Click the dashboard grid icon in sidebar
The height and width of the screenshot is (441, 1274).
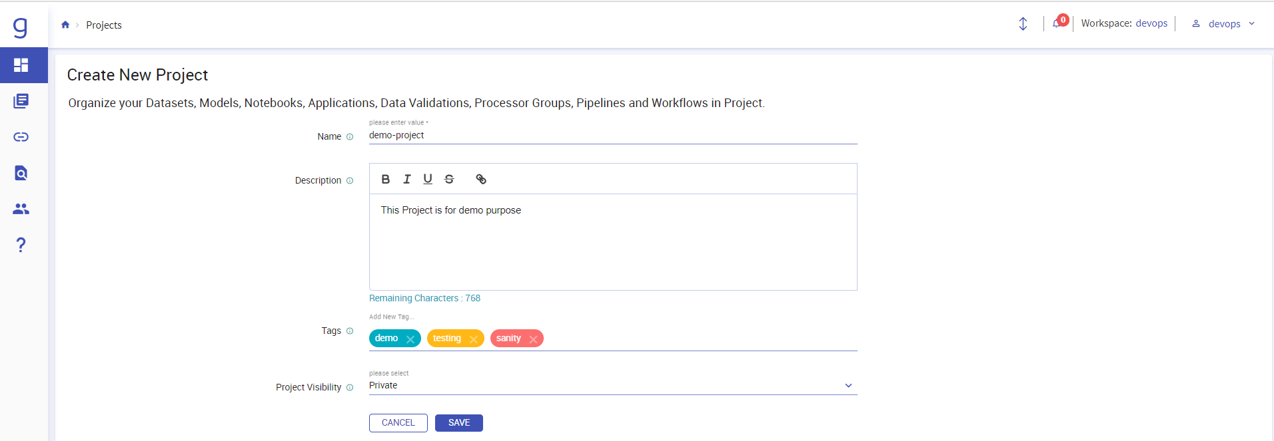(21, 65)
